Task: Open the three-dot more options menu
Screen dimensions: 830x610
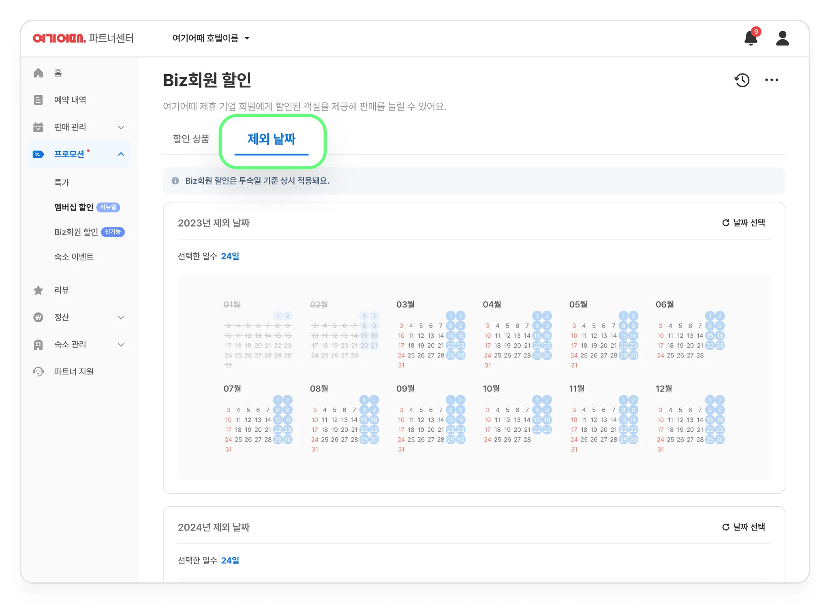Action: point(771,80)
